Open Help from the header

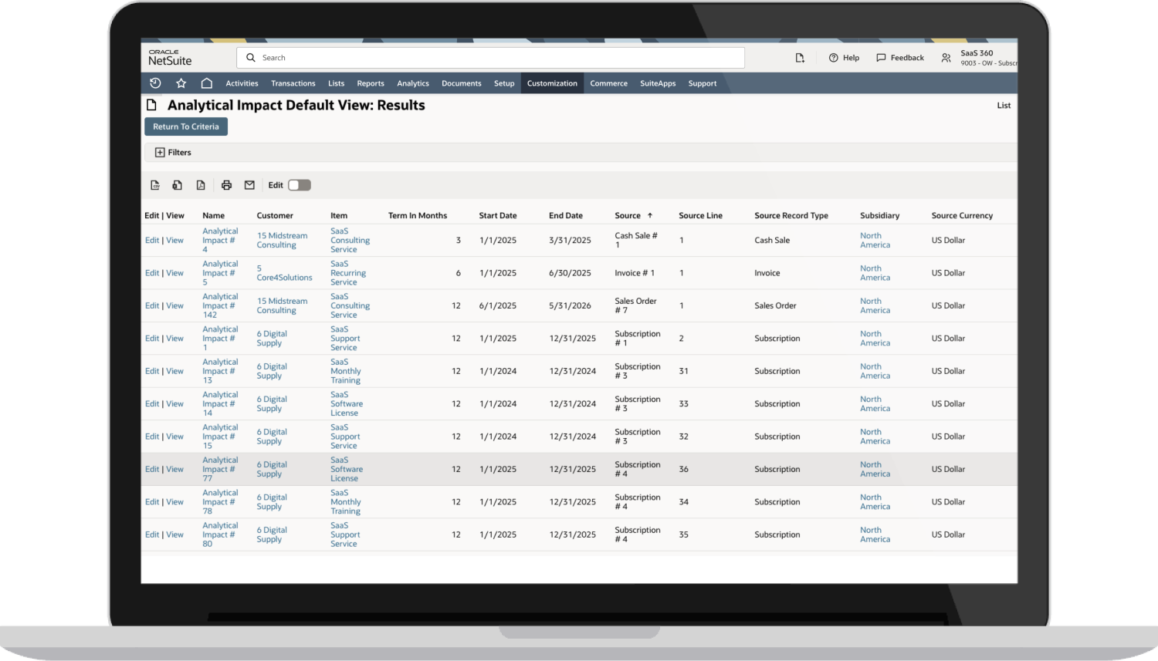[844, 58]
